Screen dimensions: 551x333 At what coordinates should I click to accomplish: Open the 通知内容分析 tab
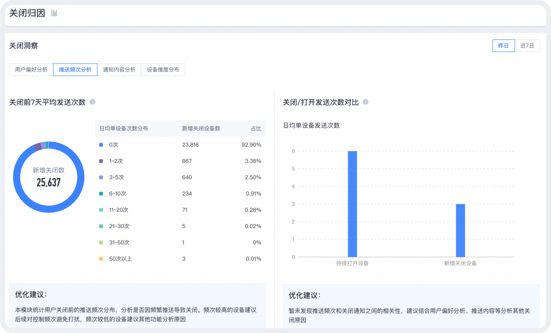(x=119, y=69)
